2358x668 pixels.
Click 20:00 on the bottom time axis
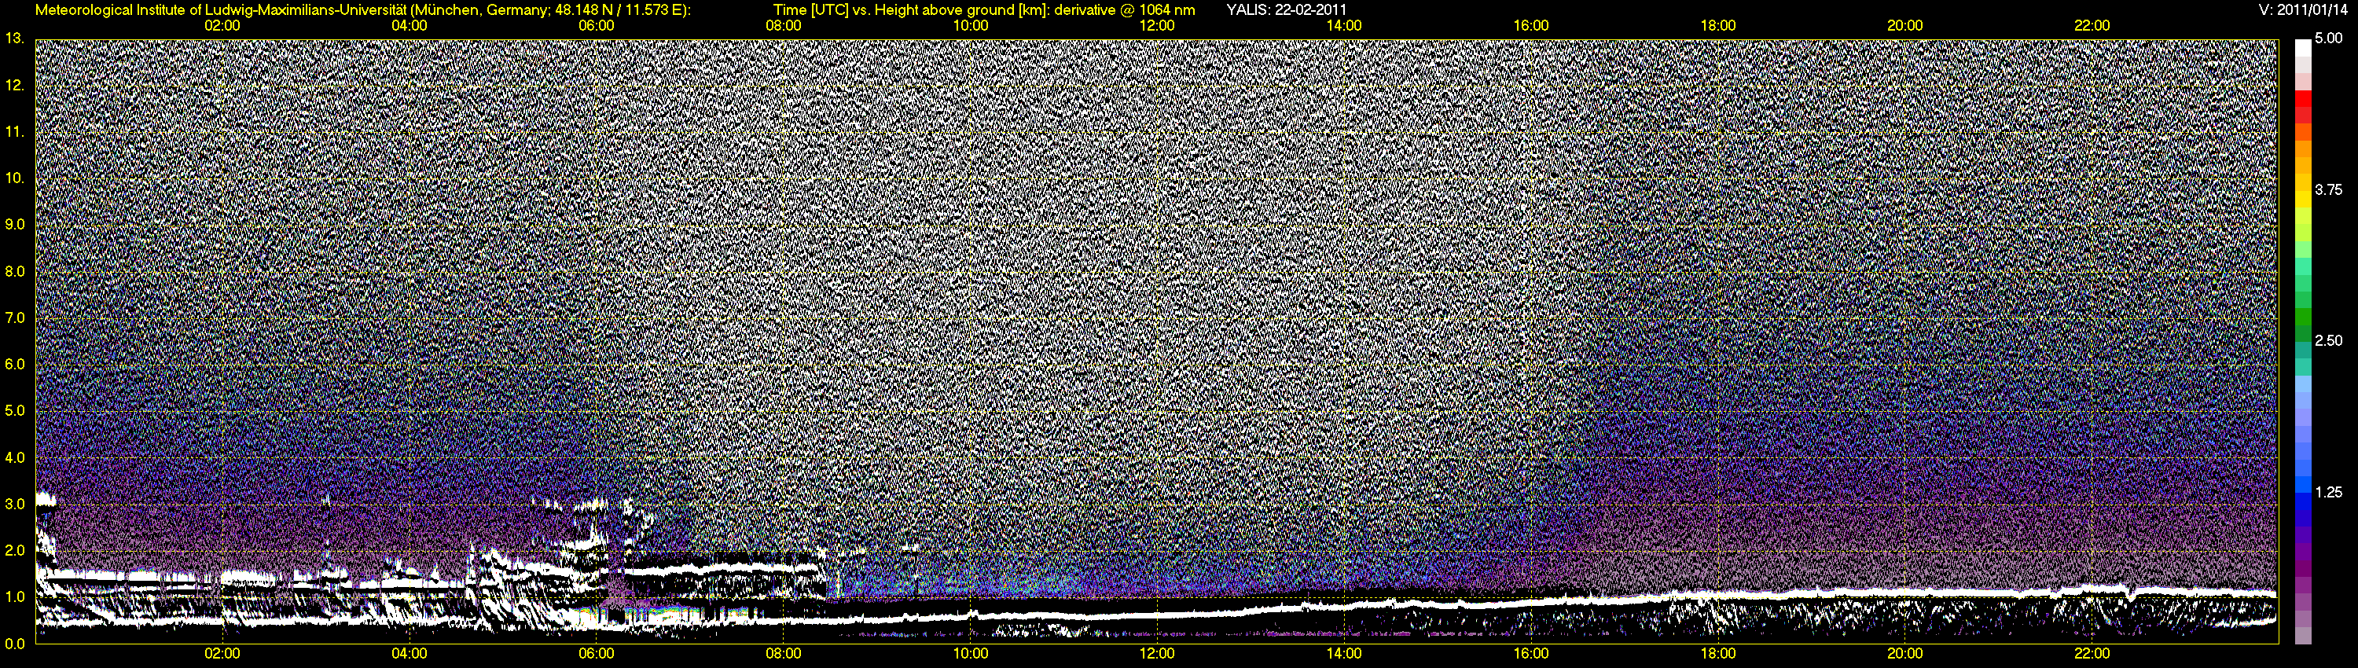coord(1905,653)
